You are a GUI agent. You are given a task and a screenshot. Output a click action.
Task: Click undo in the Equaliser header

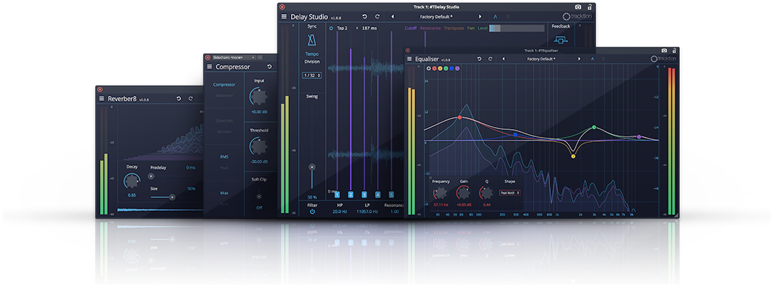[x=479, y=59]
